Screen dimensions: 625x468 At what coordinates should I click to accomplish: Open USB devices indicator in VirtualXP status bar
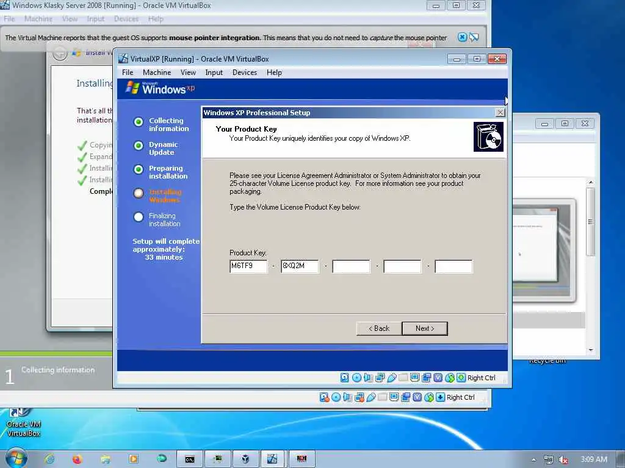click(391, 378)
